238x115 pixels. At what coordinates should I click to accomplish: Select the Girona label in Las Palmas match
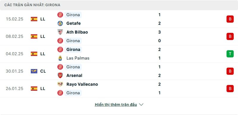73,49
